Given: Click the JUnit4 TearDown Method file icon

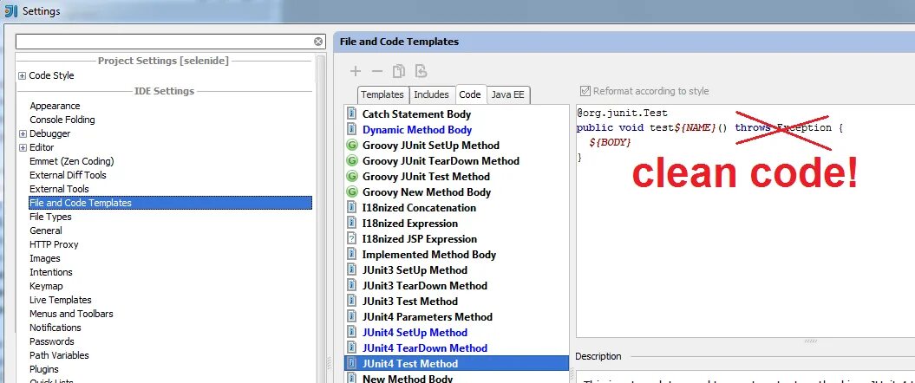Looking at the screenshot, I should click(x=351, y=348).
